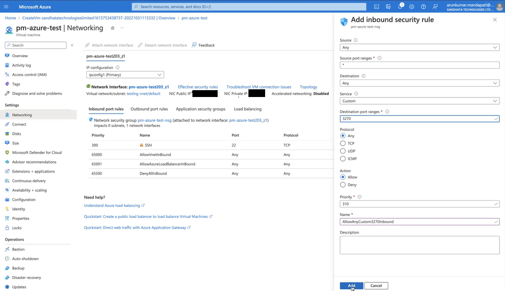
Task: Click the Add button
Action: click(x=351, y=285)
